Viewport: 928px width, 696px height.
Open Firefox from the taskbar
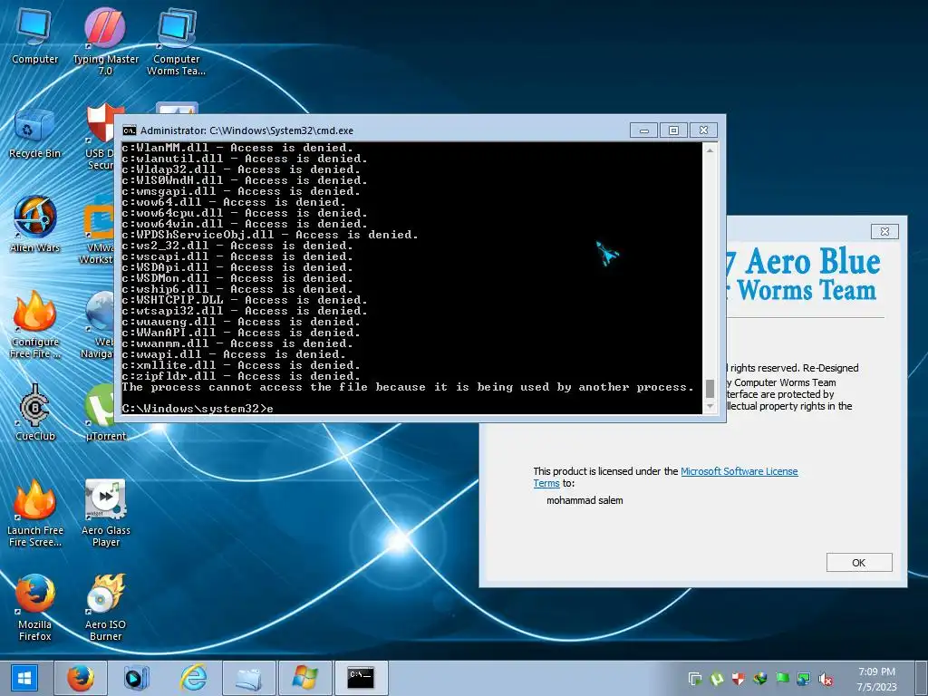click(x=81, y=678)
